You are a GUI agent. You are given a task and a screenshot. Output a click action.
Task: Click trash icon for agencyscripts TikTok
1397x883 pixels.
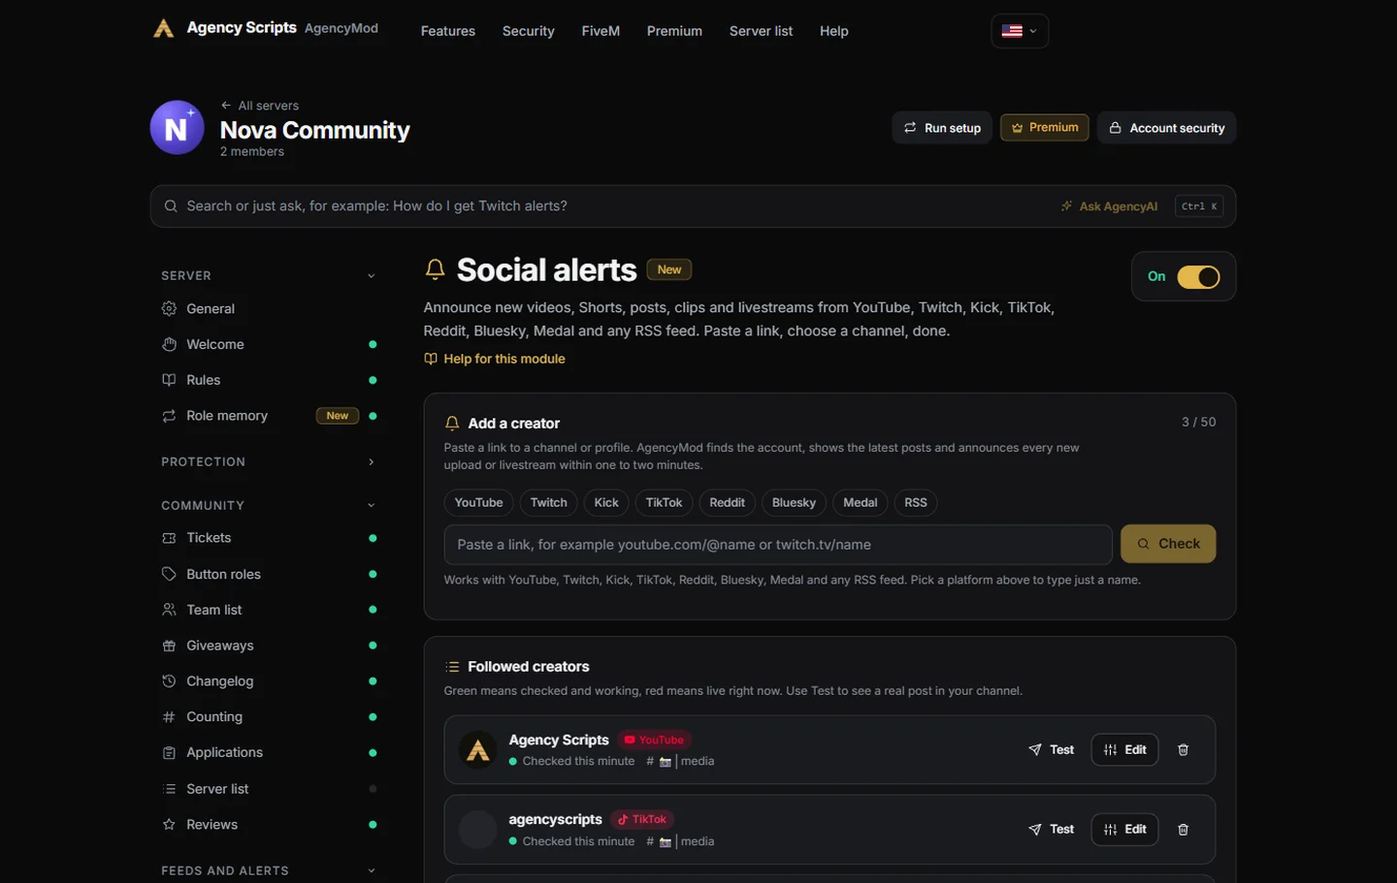[1183, 829]
